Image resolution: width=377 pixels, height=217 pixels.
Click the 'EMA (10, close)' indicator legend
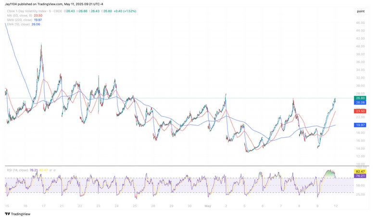18,24
